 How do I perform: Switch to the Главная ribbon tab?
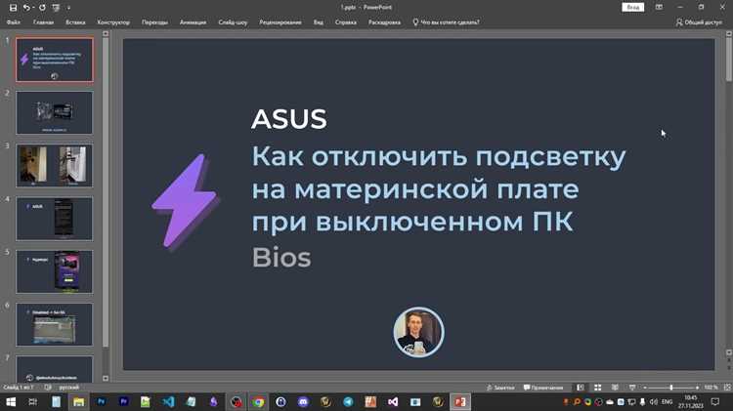pos(43,21)
